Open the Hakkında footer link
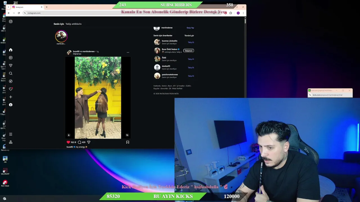This screenshot has width=360, height=202. point(157,86)
